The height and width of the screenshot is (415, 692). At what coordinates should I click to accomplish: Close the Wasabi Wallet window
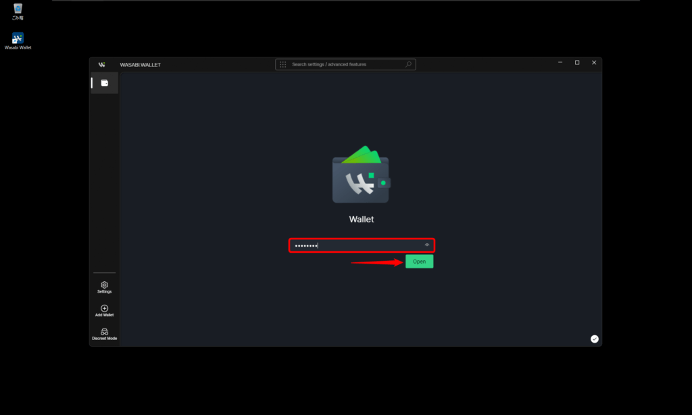coord(594,63)
